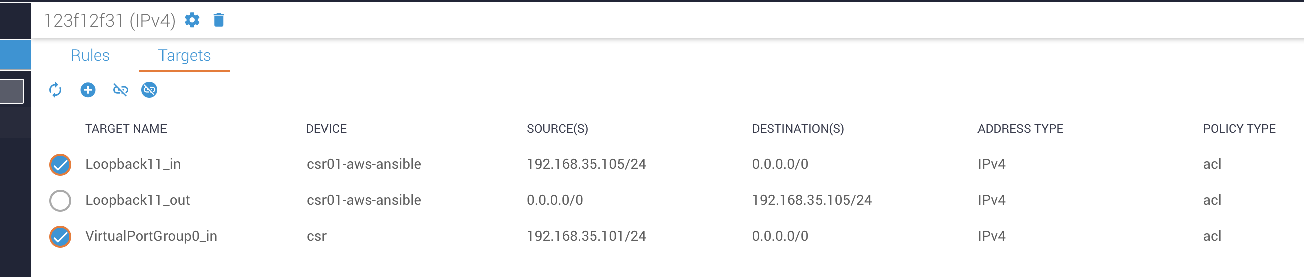Delete policy 123f12f31 with trash icon
This screenshot has height=277, width=1304.
(219, 20)
